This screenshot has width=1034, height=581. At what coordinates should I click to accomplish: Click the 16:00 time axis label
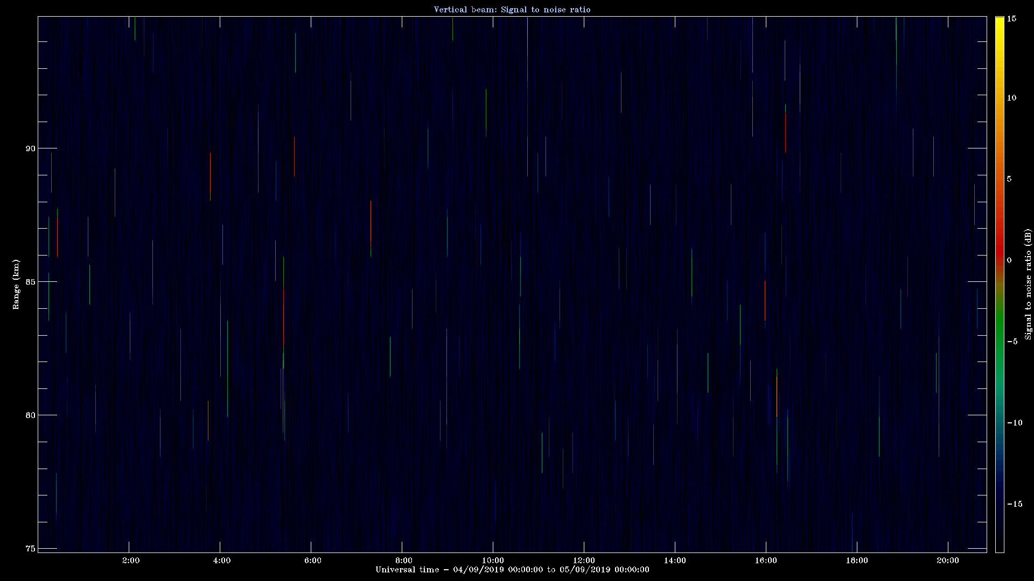tap(766, 561)
